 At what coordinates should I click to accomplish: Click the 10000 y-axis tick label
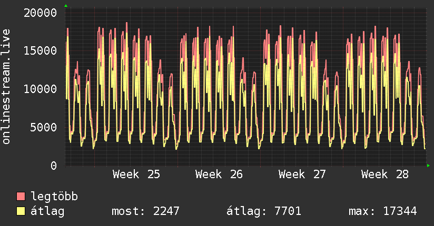click(40, 89)
